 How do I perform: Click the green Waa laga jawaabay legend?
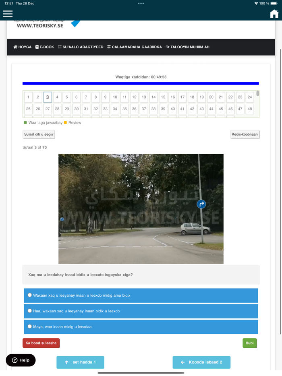coord(43,122)
